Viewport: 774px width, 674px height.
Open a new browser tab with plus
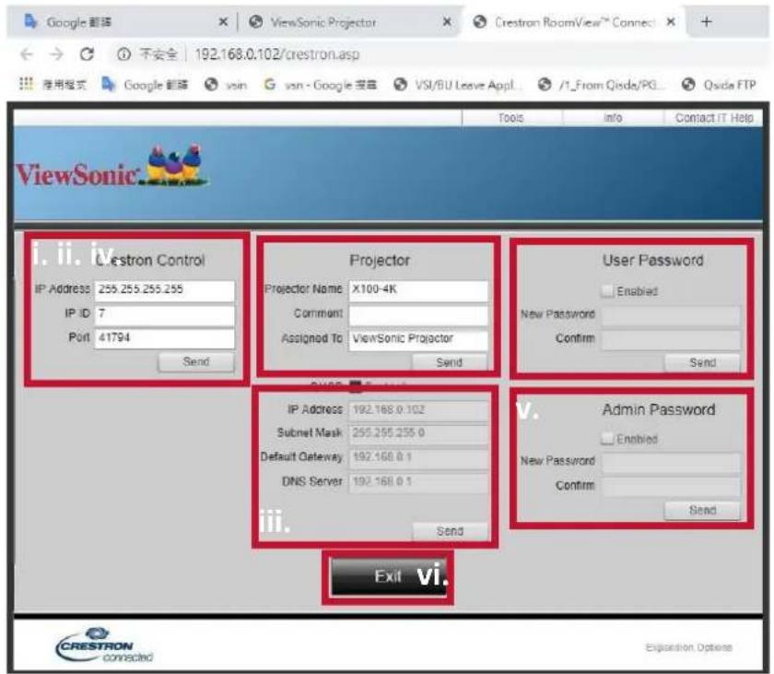click(707, 22)
